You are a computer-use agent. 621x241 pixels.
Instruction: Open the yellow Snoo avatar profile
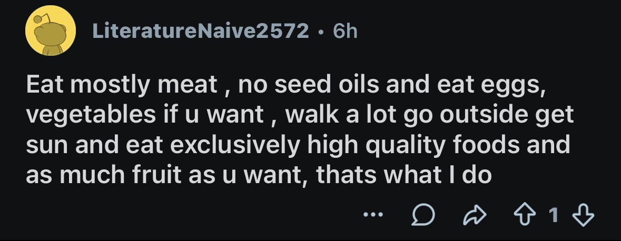[x=51, y=31]
